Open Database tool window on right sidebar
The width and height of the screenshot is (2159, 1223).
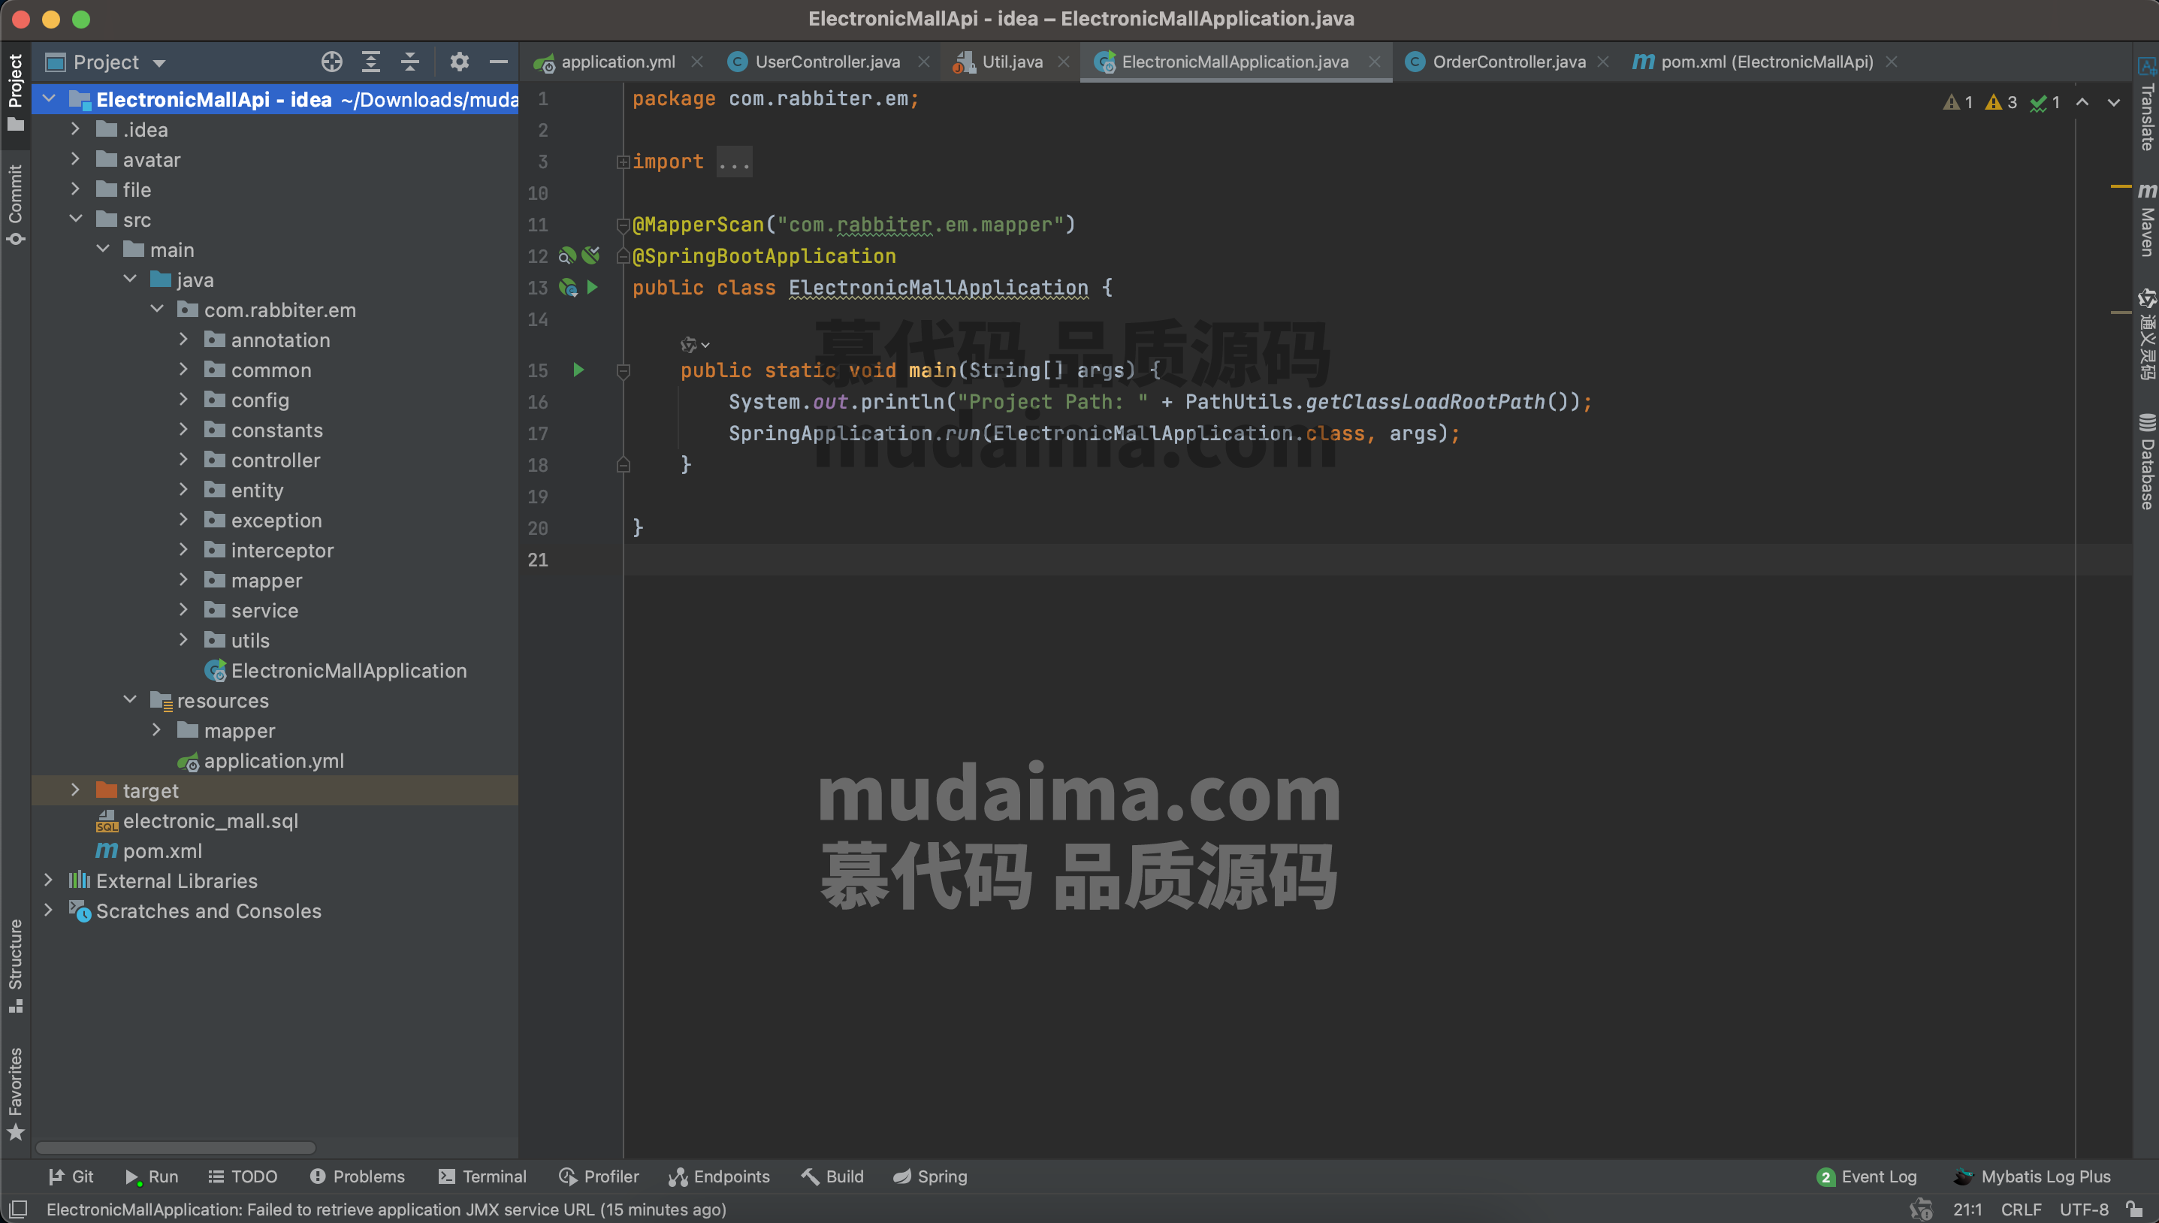pos(2146,462)
